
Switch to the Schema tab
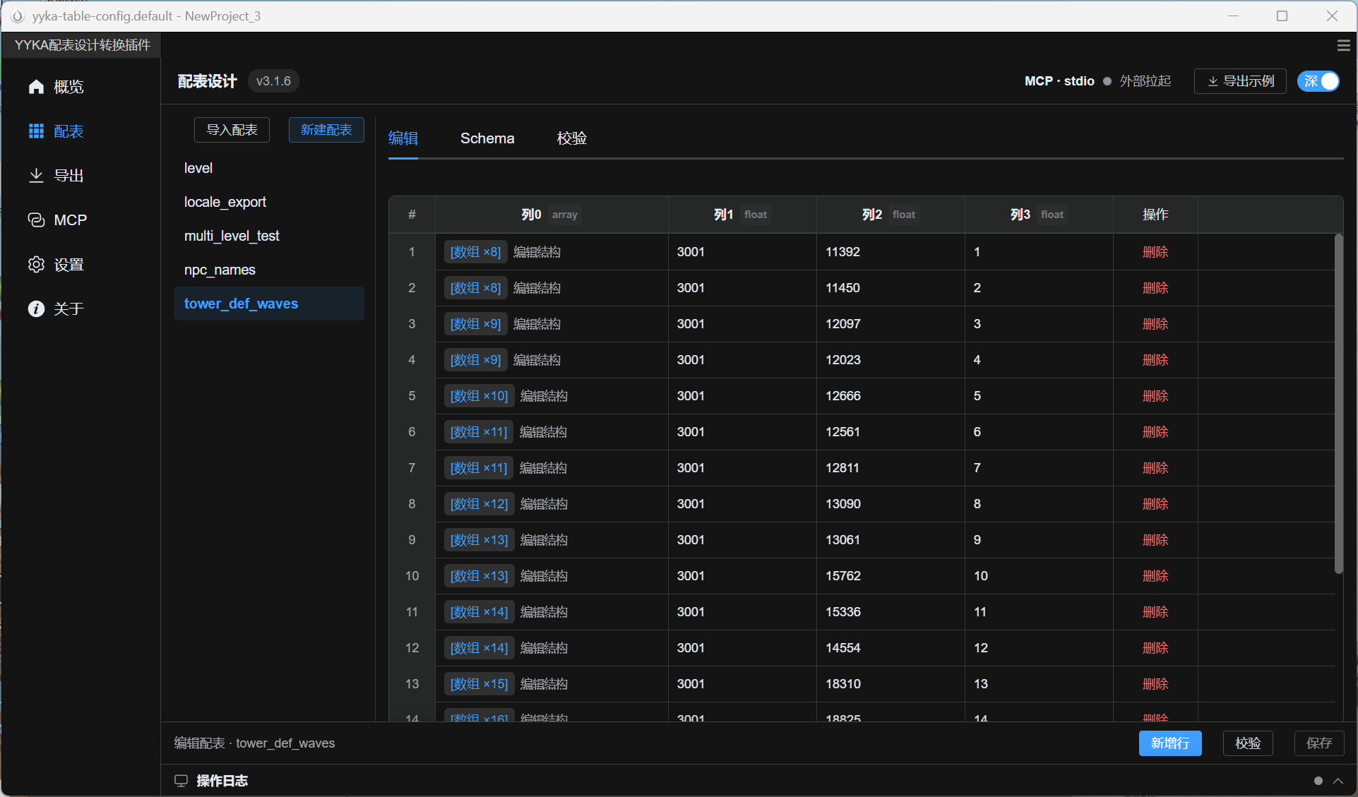pos(487,138)
